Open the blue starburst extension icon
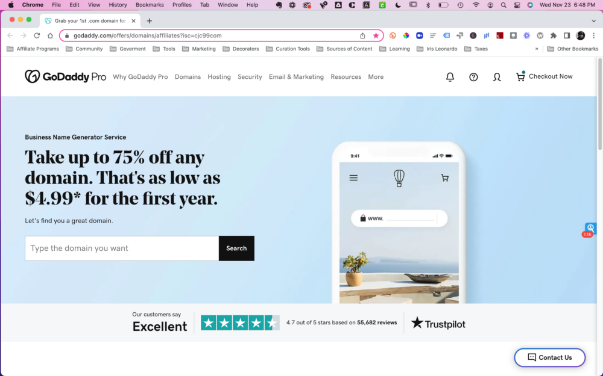The height and width of the screenshot is (376, 603). [526, 35]
